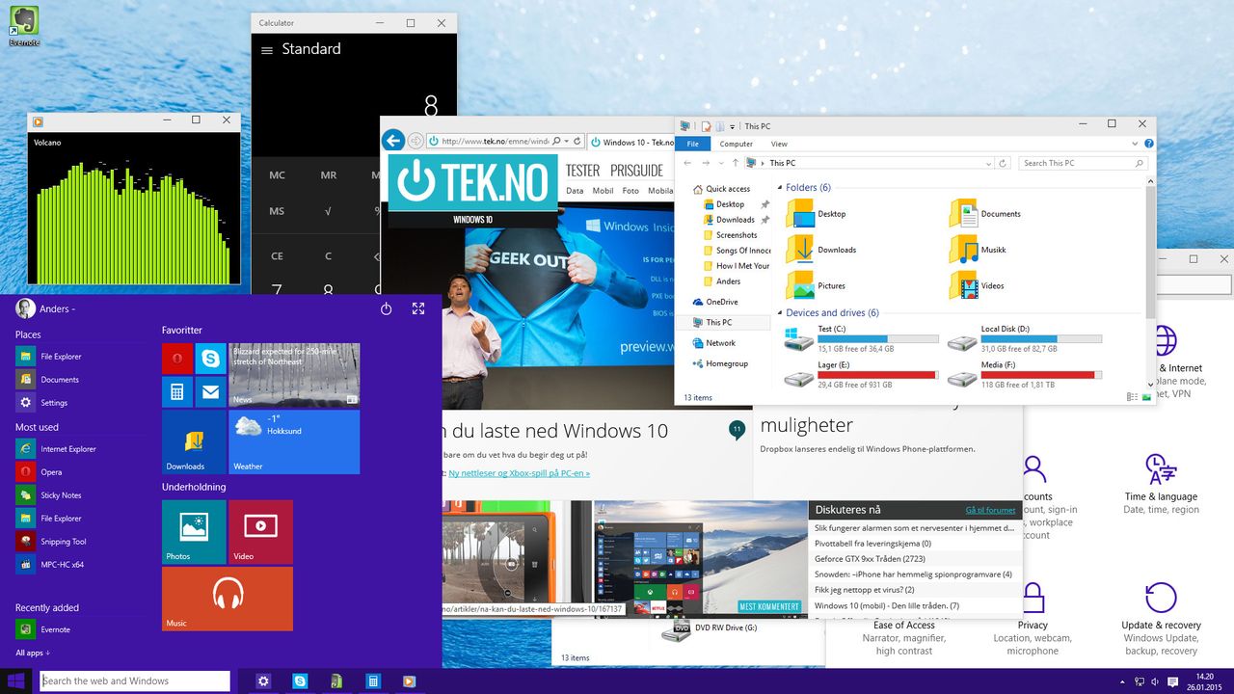The height and width of the screenshot is (694, 1234).
Task: Open the TESTER menu on tek.no
Action: (582, 171)
